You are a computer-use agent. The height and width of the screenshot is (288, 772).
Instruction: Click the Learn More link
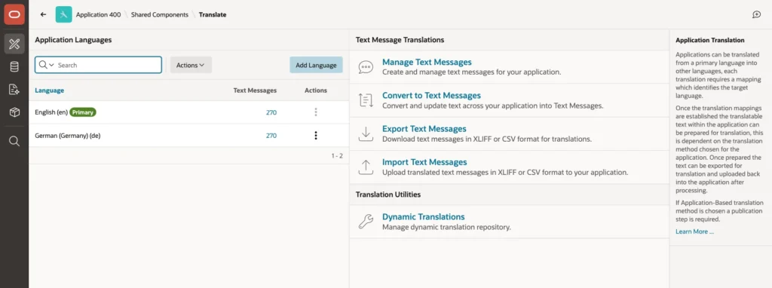tap(694, 231)
